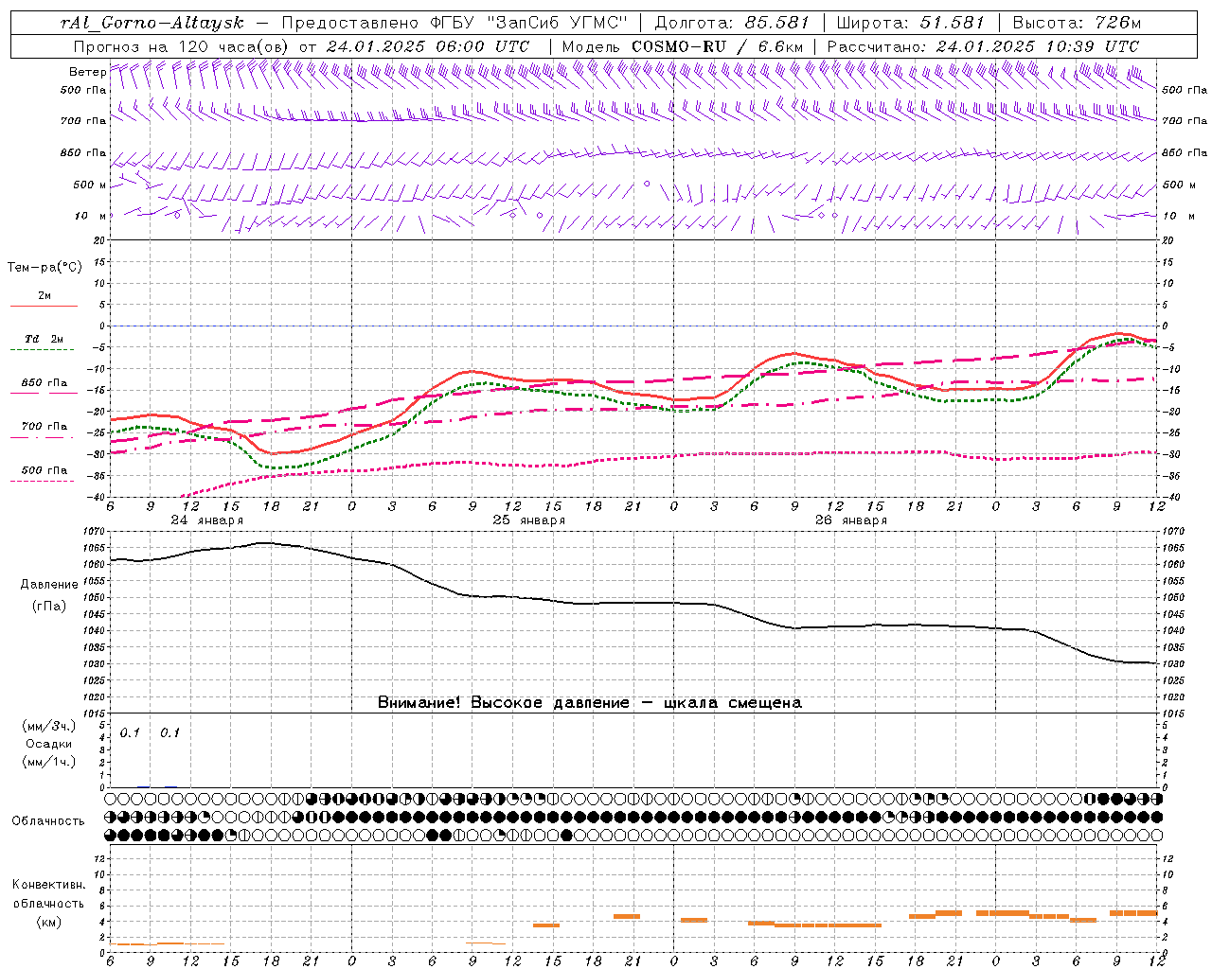Image resolution: width=1212 pixels, height=969 pixels.
Task: Click the Осадки precipitation label
Action: 49,744
